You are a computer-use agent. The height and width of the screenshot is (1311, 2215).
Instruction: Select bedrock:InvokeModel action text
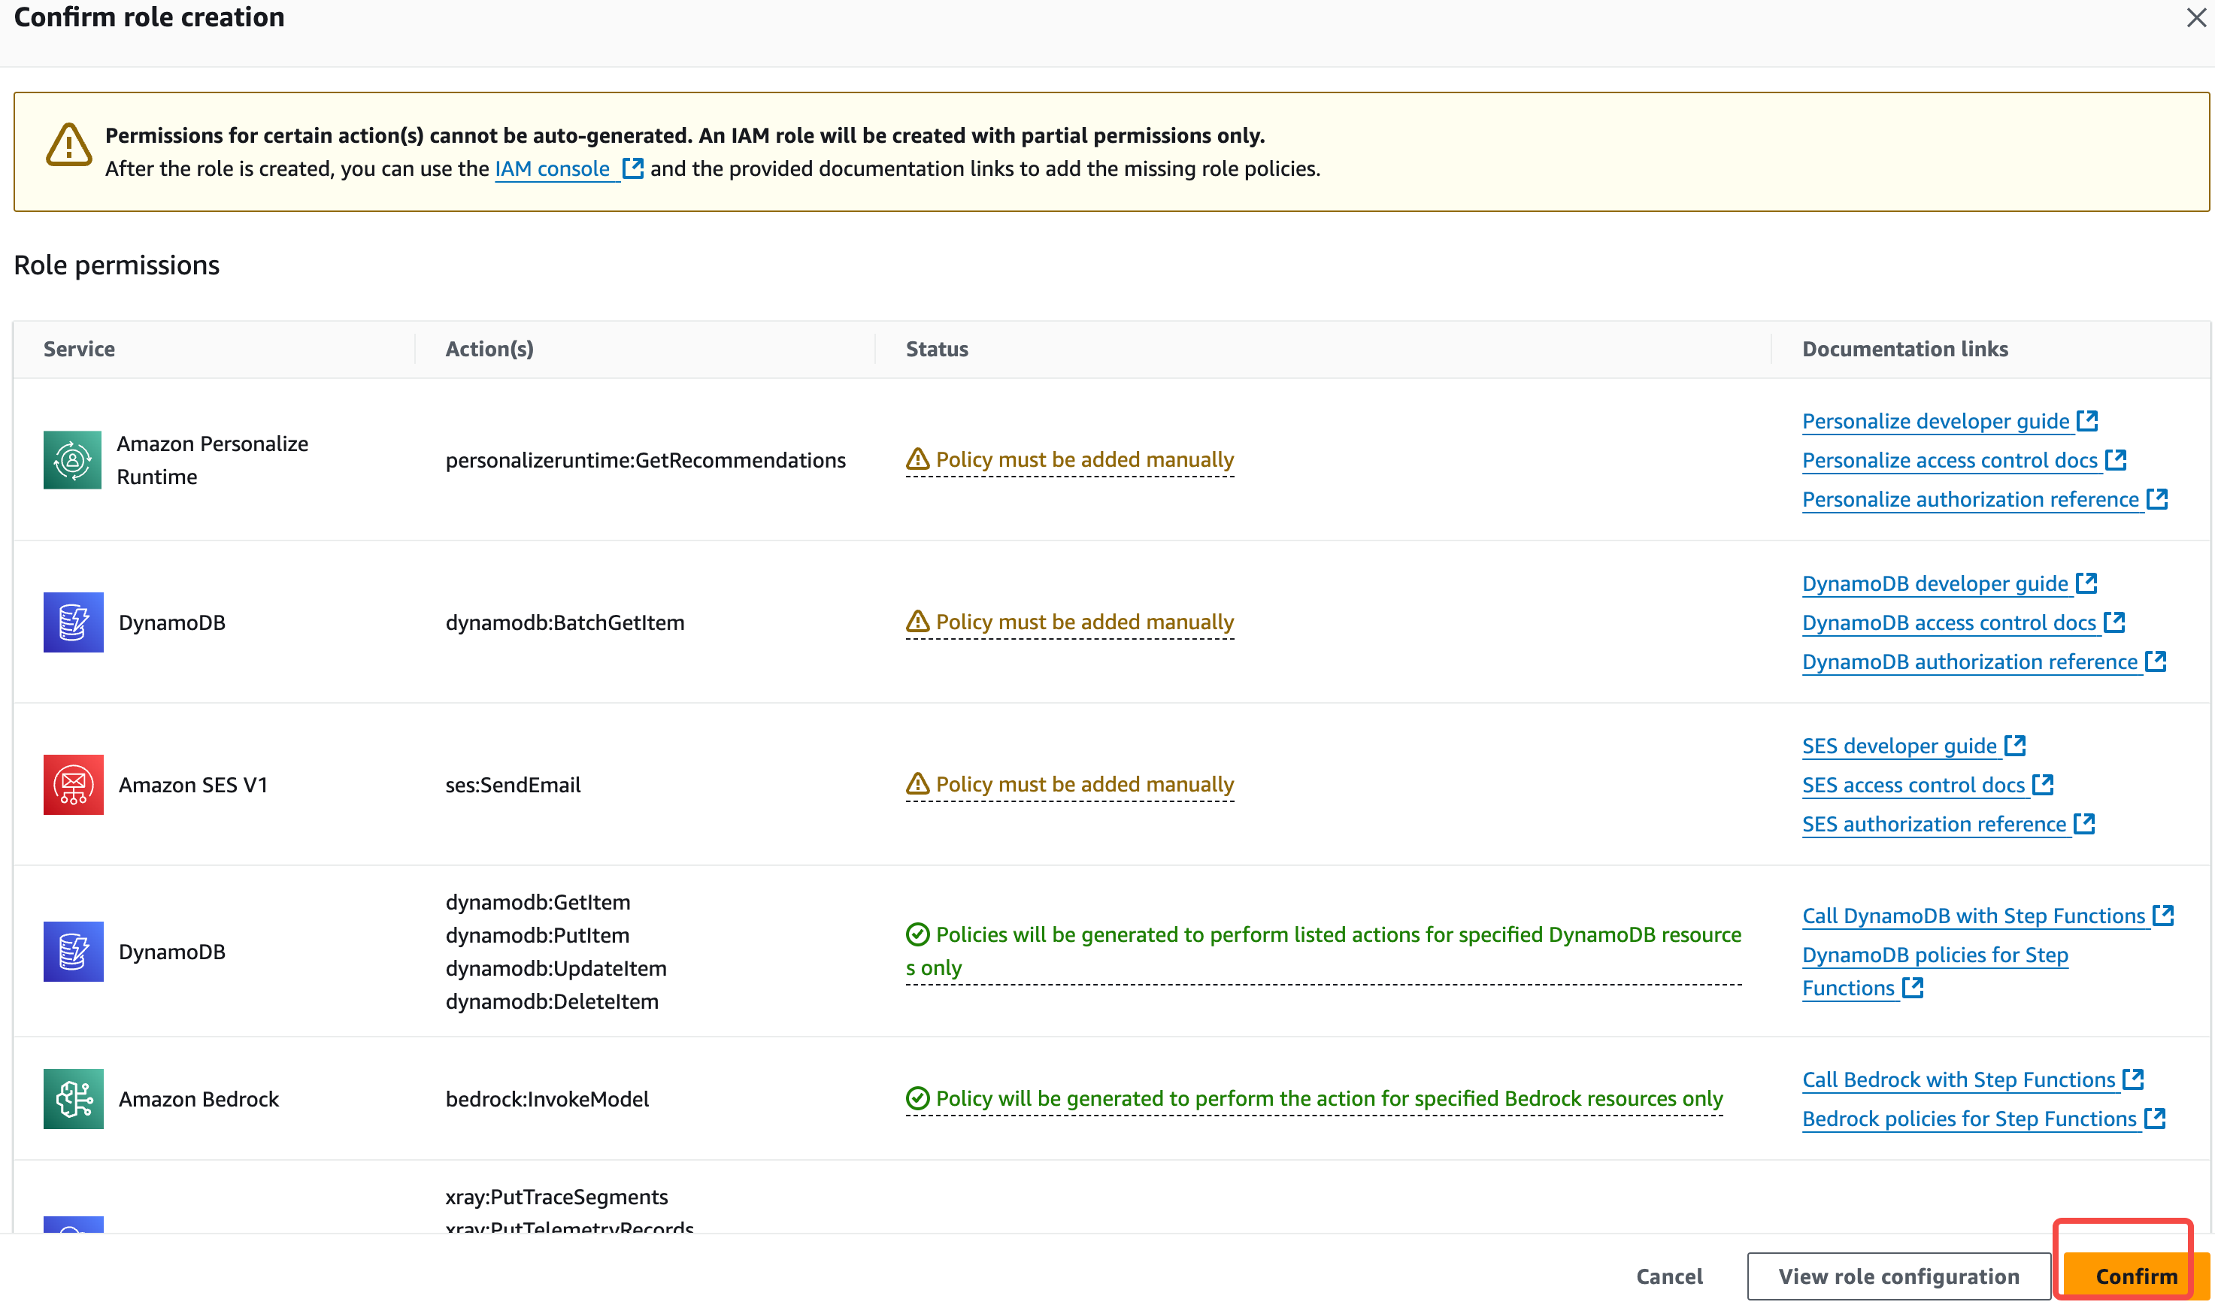[547, 1100]
